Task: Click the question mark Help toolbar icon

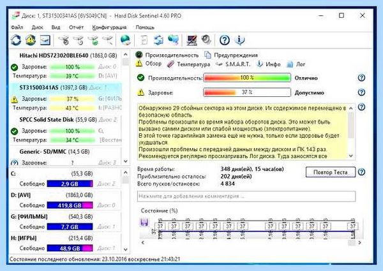Action: [225, 40]
